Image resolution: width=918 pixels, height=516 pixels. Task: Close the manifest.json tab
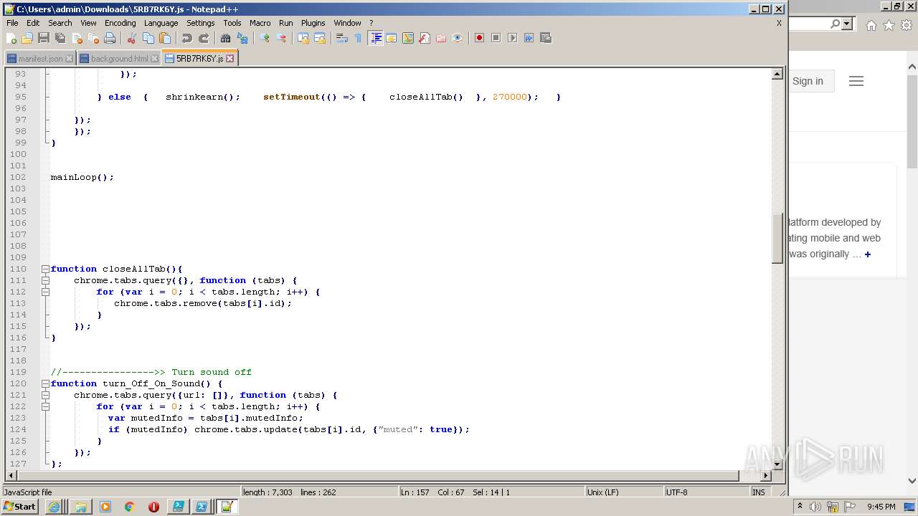69,59
